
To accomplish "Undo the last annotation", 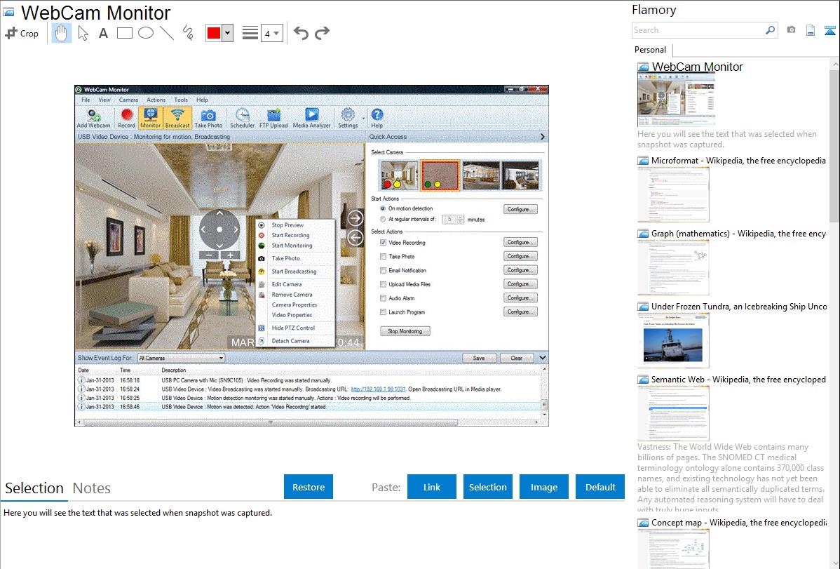I will point(301,33).
